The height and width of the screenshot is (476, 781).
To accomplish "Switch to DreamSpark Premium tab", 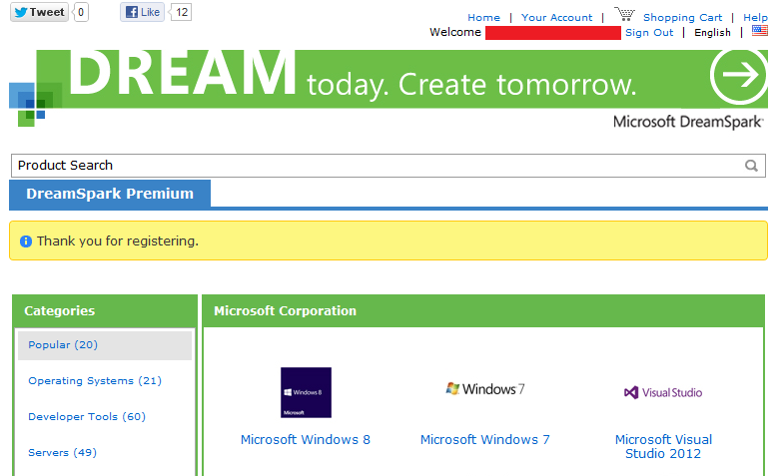I will tap(110, 194).
